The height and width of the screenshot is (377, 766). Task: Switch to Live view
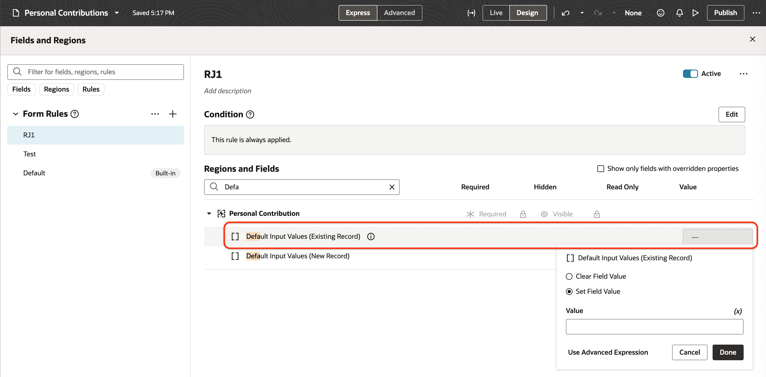click(496, 13)
